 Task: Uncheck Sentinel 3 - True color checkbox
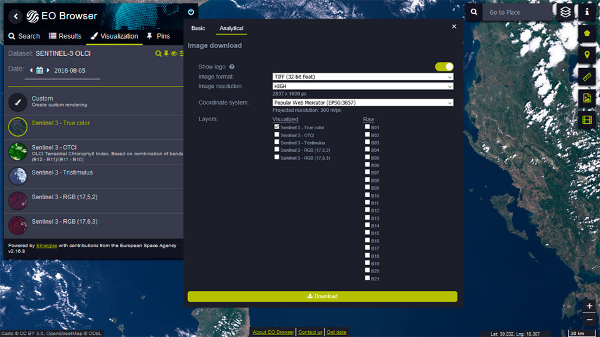tap(277, 127)
